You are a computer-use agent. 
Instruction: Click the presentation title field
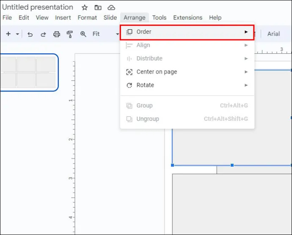click(x=37, y=7)
